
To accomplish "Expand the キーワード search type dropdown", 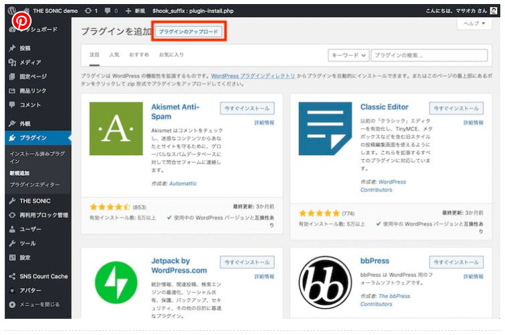I will pos(349,55).
